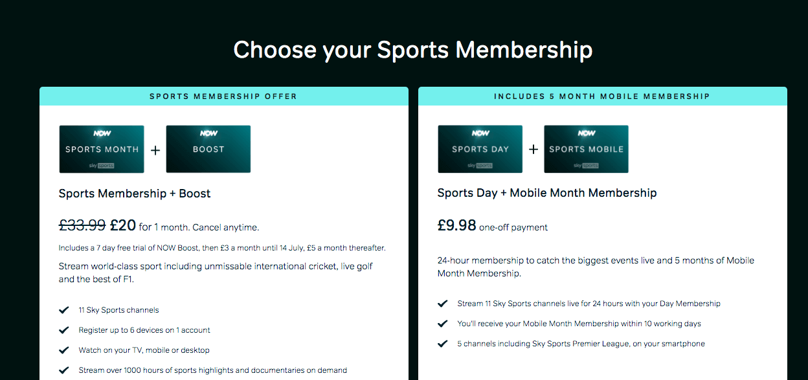The width and height of the screenshot is (808, 380).
Task: Click the Sky Sports logo on Sports Month card
Action: pos(101,165)
